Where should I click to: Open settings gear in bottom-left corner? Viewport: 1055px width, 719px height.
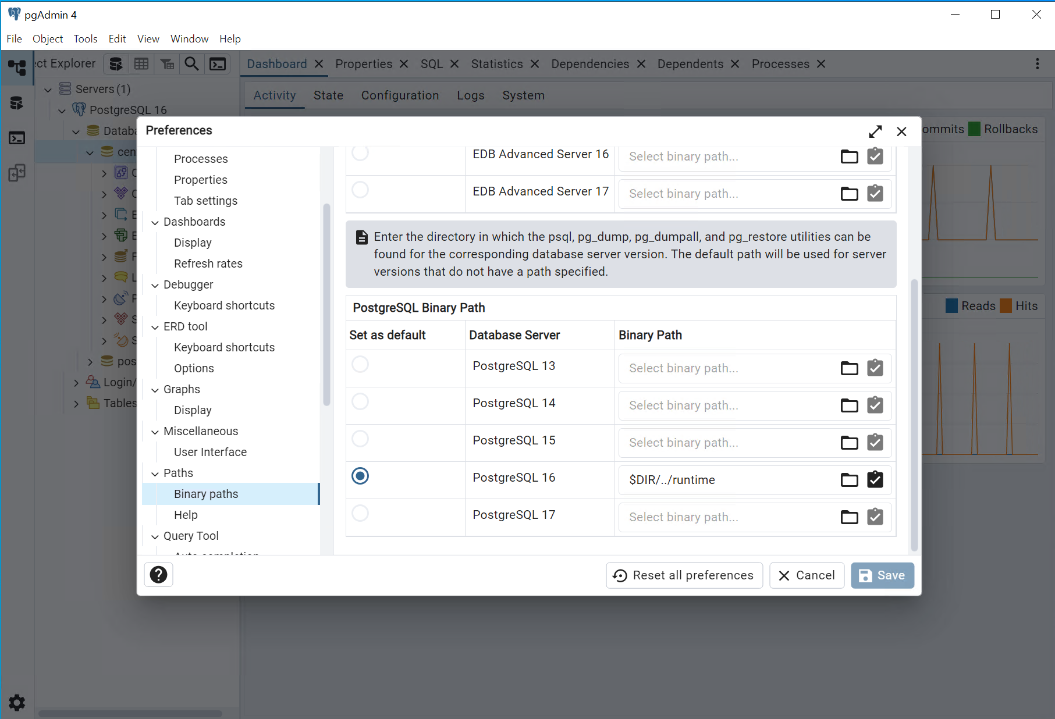[x=17, y=702]
